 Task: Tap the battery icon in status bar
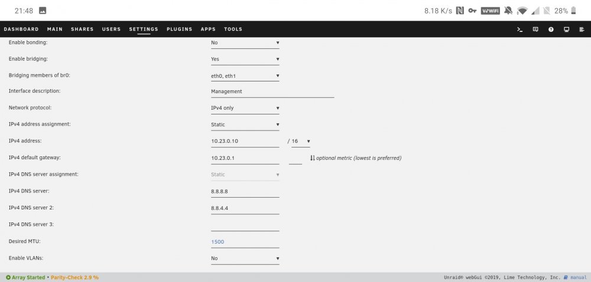pyautogui.click(x=573, y=11)
